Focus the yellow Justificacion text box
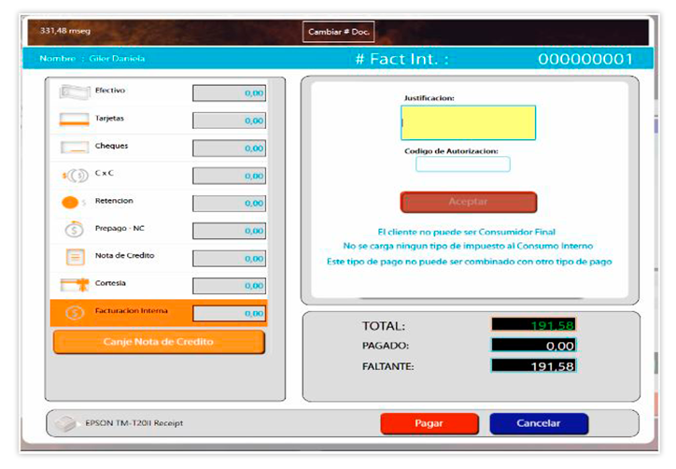 coord(468,122)
